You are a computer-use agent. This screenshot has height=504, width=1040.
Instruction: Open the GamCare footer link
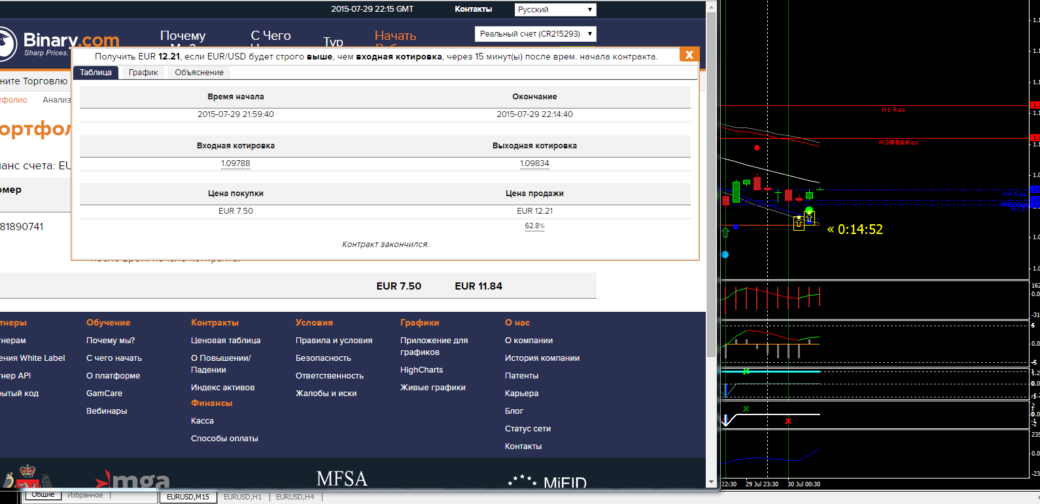pos(104,394)
